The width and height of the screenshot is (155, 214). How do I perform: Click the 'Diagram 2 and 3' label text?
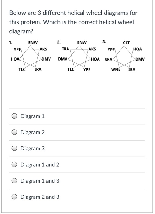(x=40, y=197)
